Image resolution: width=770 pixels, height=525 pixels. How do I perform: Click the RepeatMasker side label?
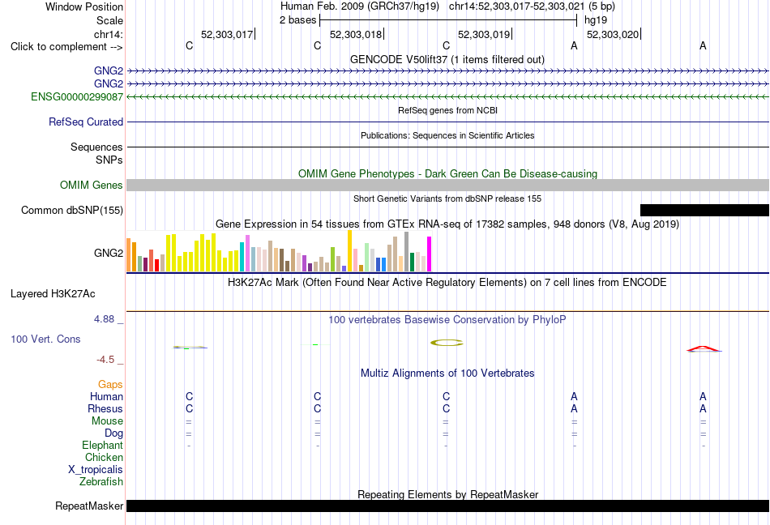click(89, 506)
